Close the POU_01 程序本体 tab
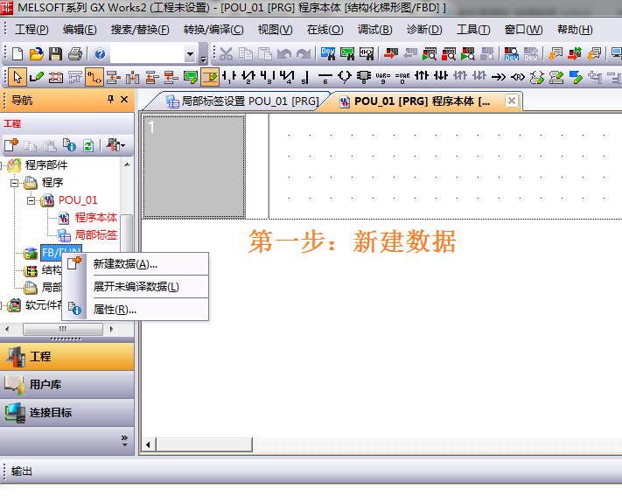The width and height of the screenshot is (622, 503). click(x=512, y=101)
